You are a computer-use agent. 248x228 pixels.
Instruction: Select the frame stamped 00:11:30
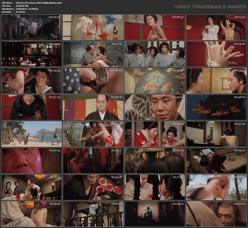click(x=217, y=27)
